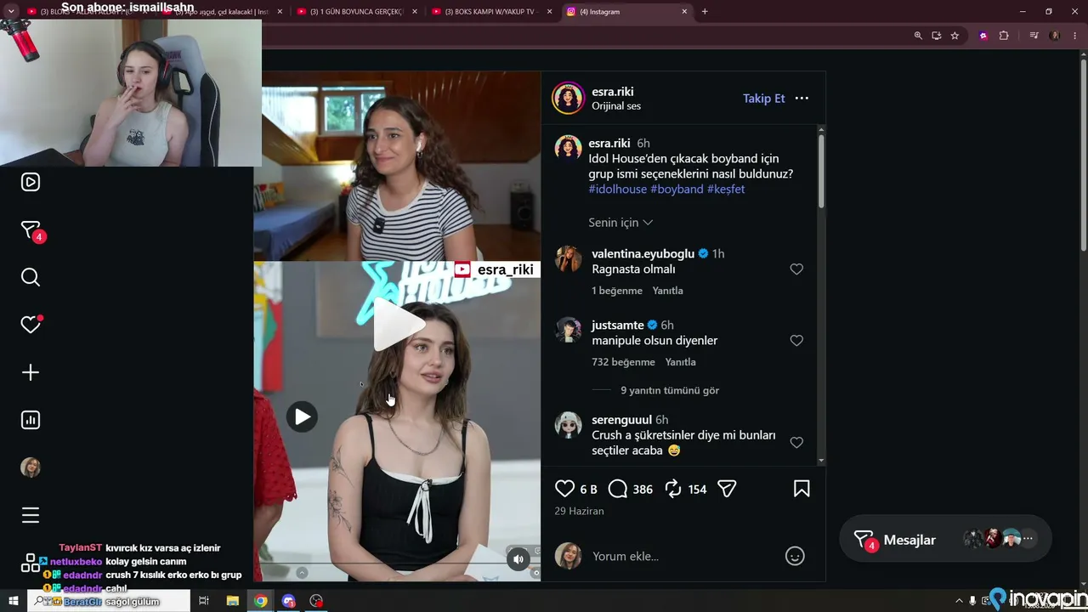Screen dimensions: 1088x612
Task: Open Chrome zoom magnifier icon in address bar
Action: point(918,36)
